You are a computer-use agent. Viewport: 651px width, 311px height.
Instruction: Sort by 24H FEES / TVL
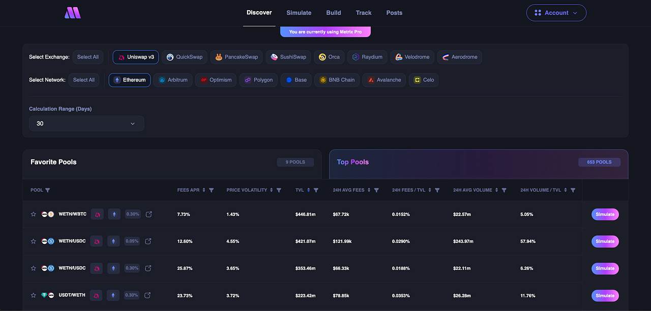(x=430, y=190)
